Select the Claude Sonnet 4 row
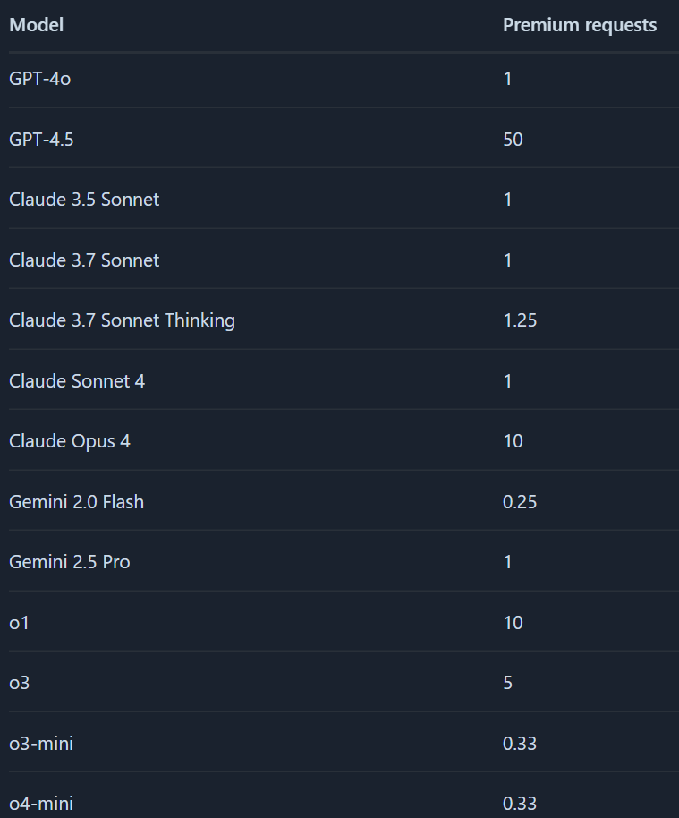This screenshot has height=818, width=679. click(77, 381)
